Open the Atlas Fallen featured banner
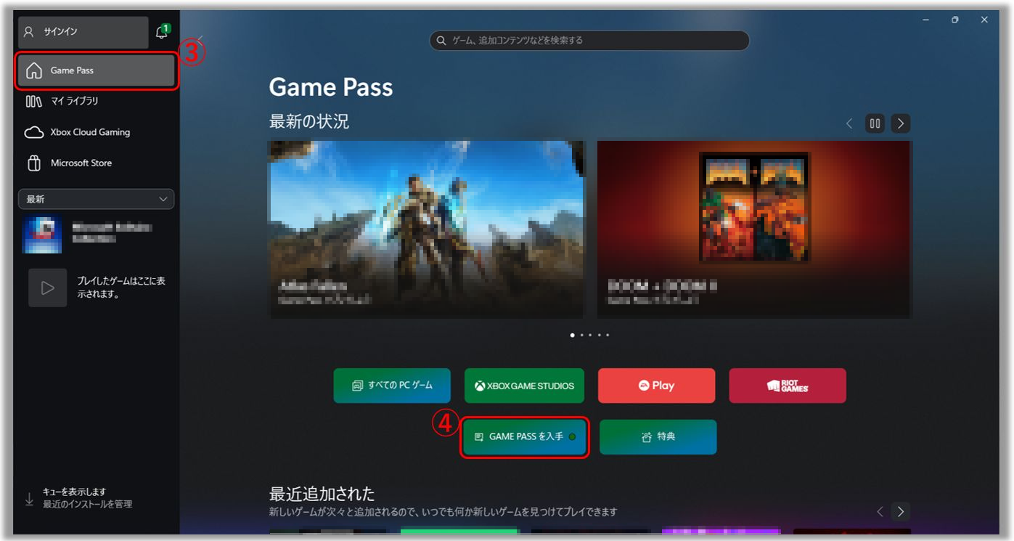Viewport: 1014px width, 541px height. pyautogui.click(x=426, y=229)
